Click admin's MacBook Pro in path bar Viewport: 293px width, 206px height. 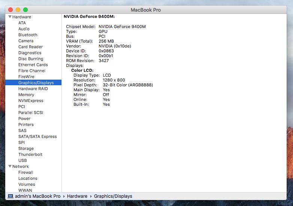tap(37, 196)
